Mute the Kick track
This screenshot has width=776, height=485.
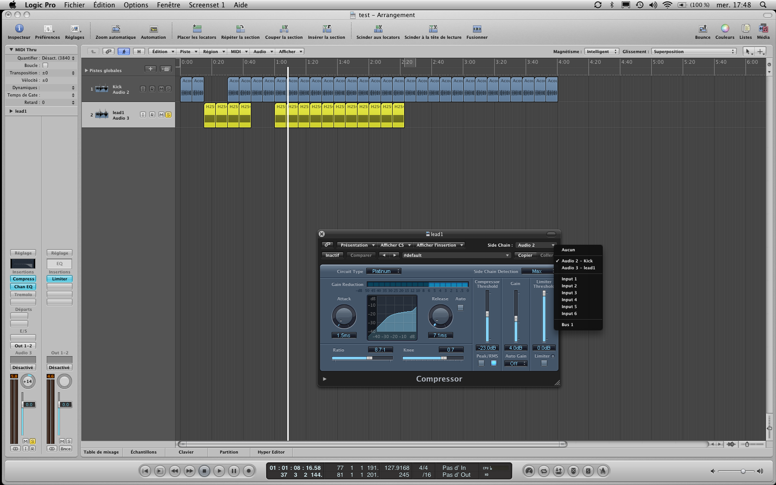(x=161, y=89)
